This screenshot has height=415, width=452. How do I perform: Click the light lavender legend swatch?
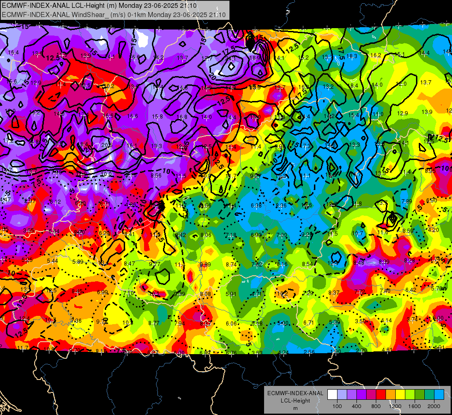coord(342,395)
